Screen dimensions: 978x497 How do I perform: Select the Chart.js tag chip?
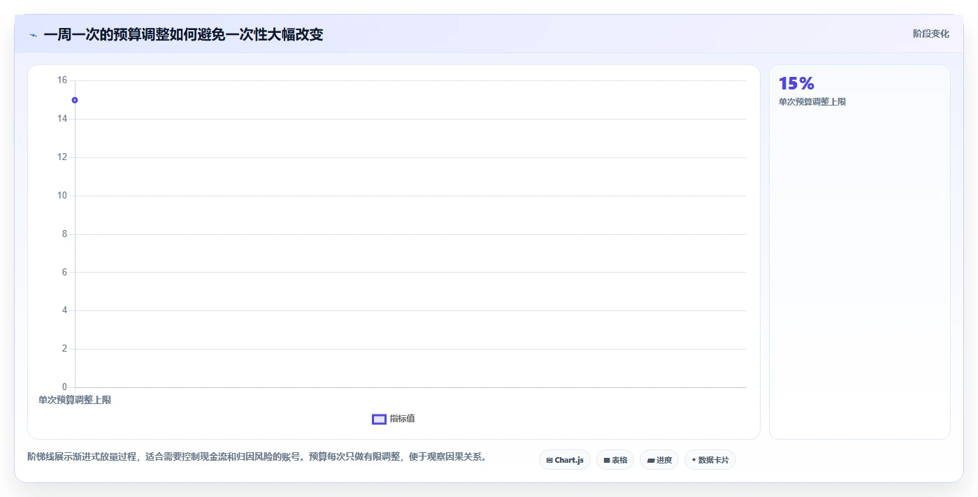pyautogui.click(x=565, y=460)
